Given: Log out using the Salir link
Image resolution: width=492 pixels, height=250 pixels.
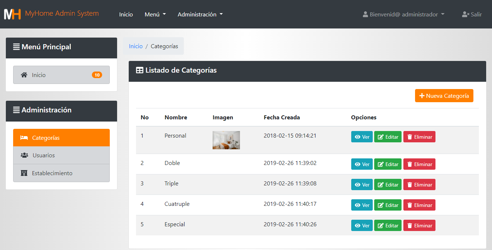Looking at the screenshot, I should coord(472,15).
